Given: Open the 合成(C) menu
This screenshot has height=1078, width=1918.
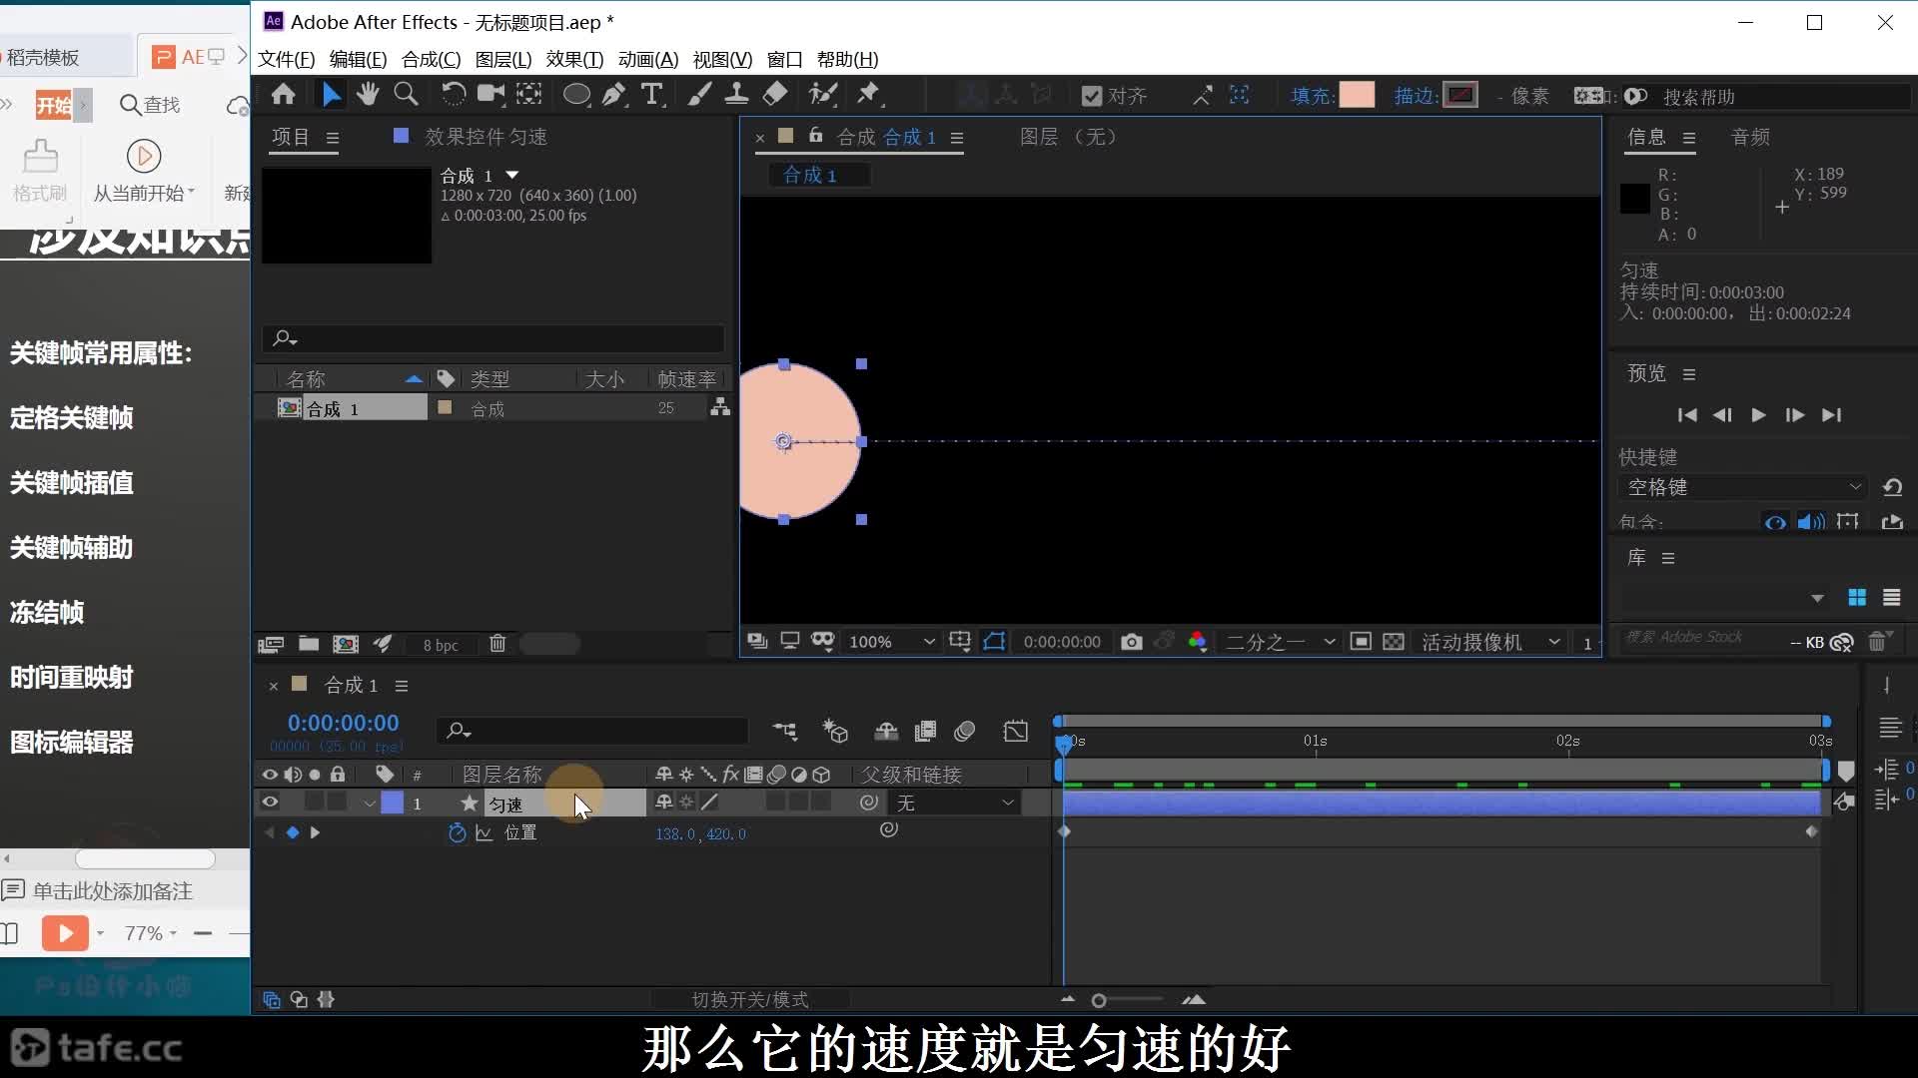Looking at the screenshot, I should coord(432,59).
